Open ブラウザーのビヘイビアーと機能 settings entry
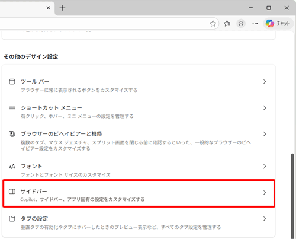This screenshot has height=239, width=296. (139, 141)
